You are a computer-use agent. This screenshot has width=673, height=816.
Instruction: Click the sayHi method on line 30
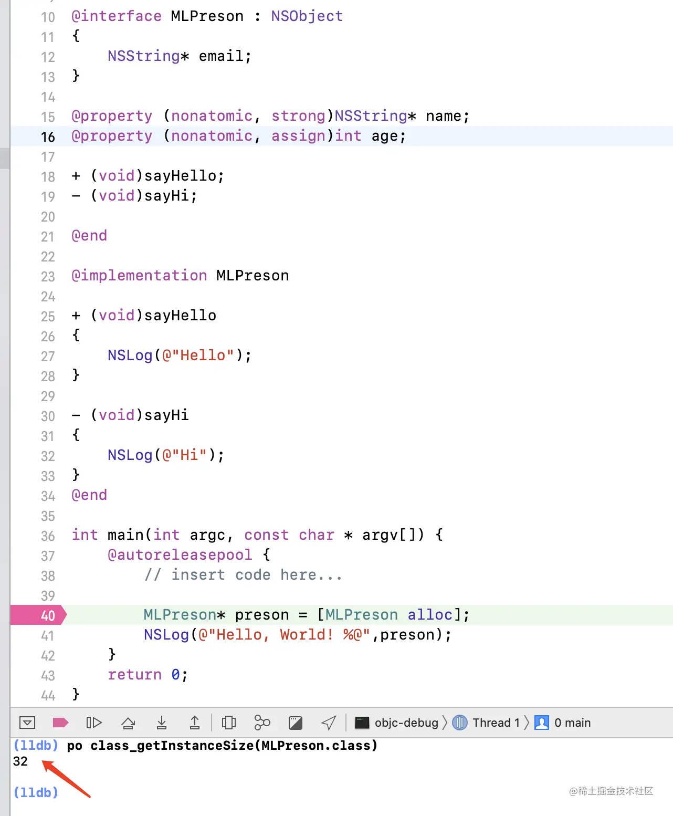[x=166, y=415]
